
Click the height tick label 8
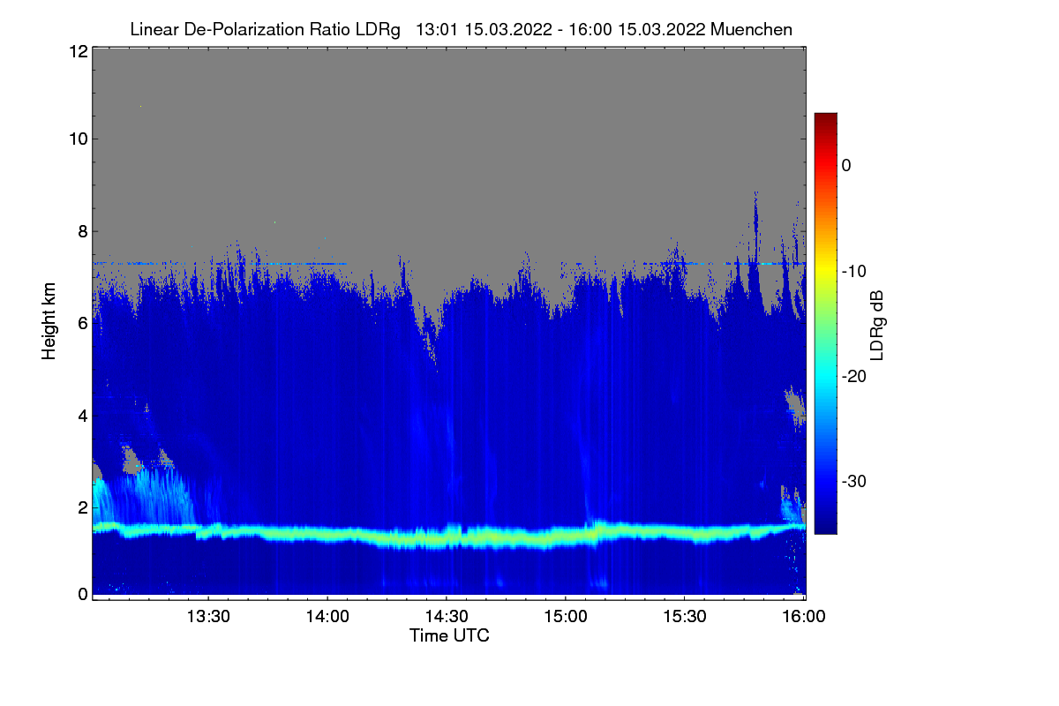[x=81, y=231]
